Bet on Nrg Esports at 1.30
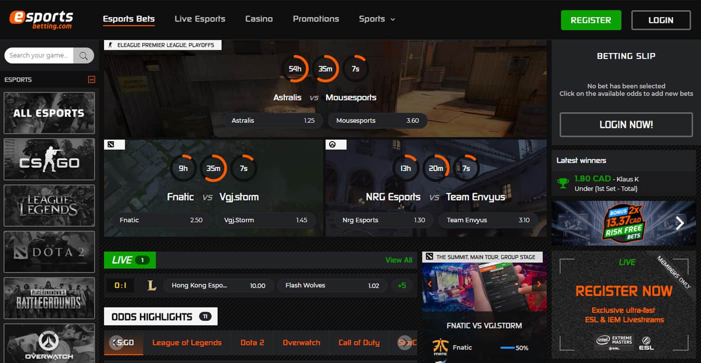The height and width of the screenshot is (363, 701). [384, 220]
